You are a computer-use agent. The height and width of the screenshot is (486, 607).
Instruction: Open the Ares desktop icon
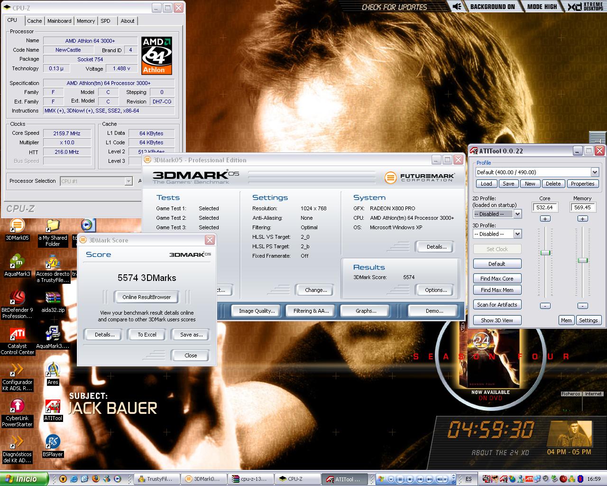(x=53, y=371)
